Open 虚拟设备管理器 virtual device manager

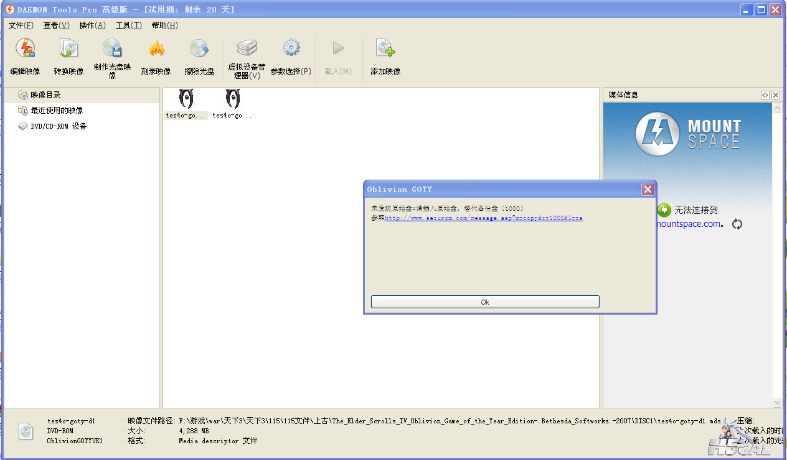[247, 49]
